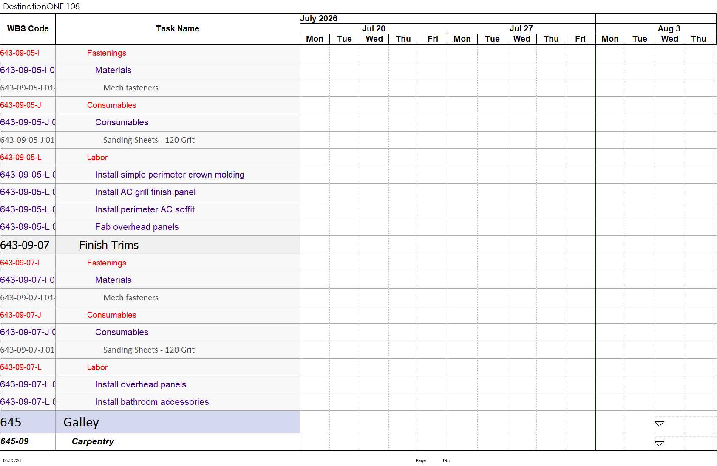Screen dimensions: 717x466
Task: Click the Jul 20 week header
Action: [x=374, y=28]
